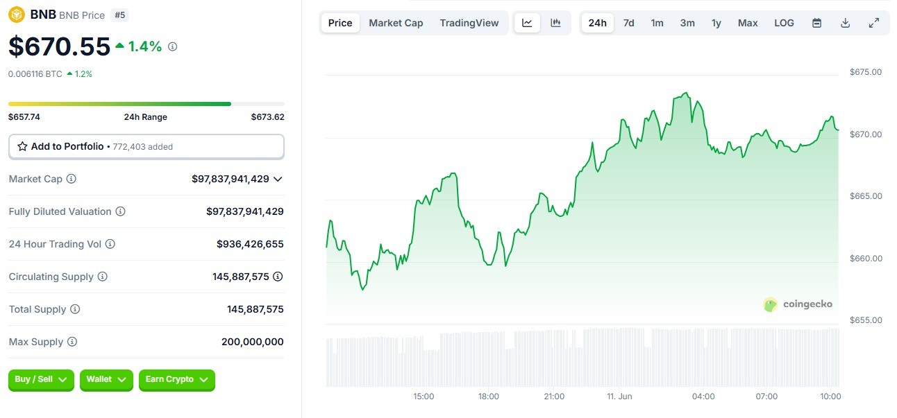Select the 7d time range
Screen dimensions: 897x418
click(628, 23)
